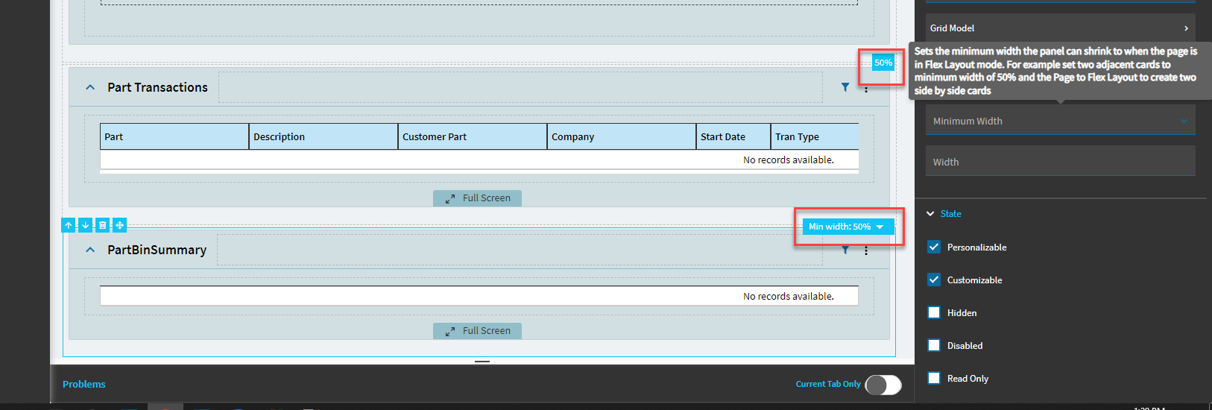The image size is (1212, 410).
Task: Enable the Disabled checkbox
Action: point(934,345)
